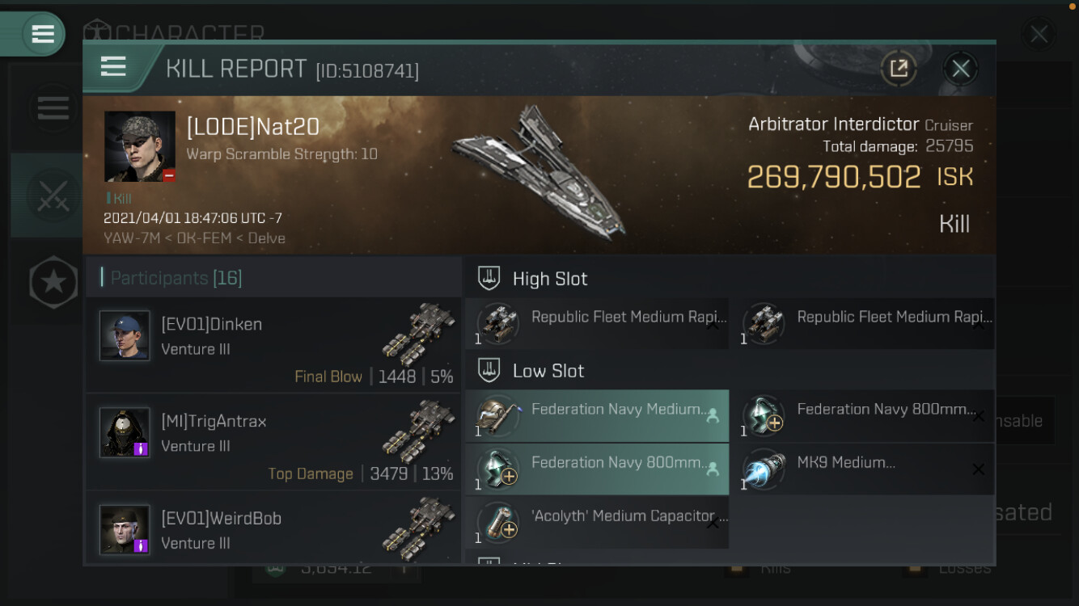
Task: Click the MK9 Medium module icon
Action: click(x=764, y=469)
